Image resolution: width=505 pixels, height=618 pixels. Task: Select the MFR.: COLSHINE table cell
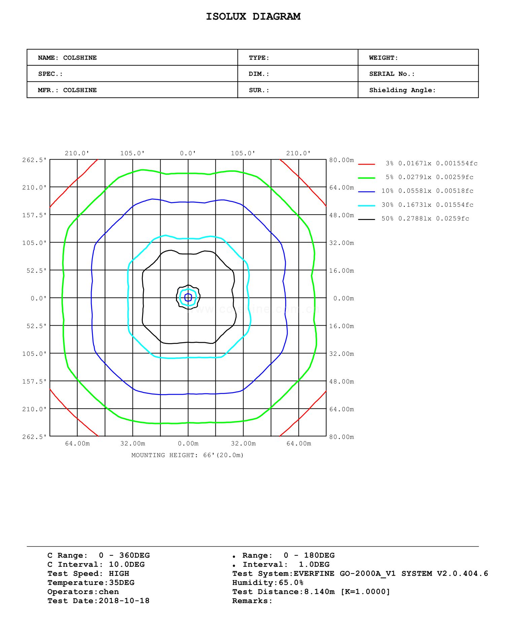(x=132, y=90)
